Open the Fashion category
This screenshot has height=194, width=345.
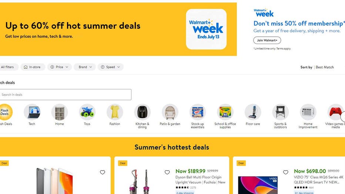[115, 112]
